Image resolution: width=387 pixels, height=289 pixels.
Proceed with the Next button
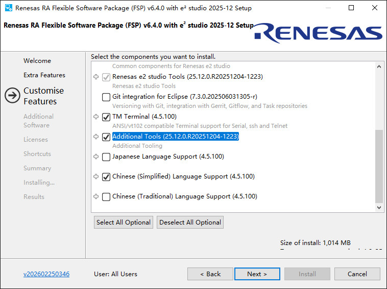click(257, 274)
